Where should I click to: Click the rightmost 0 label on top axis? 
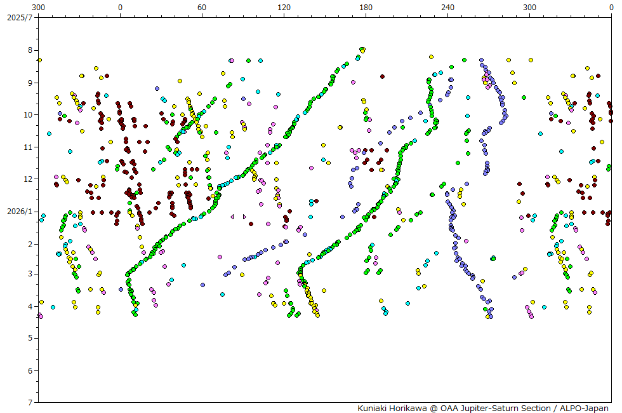coord(611,7)
